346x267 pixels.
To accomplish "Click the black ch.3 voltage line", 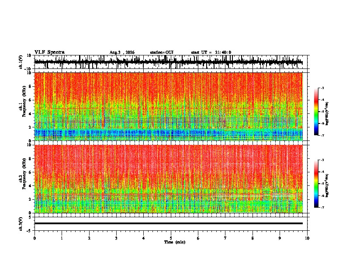I will [168, 223].
